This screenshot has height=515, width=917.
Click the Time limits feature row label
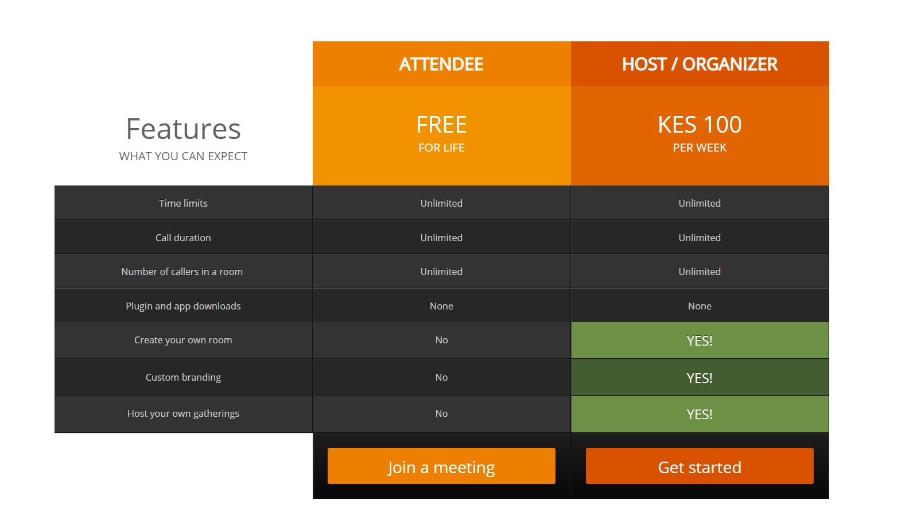coord(183,203)
